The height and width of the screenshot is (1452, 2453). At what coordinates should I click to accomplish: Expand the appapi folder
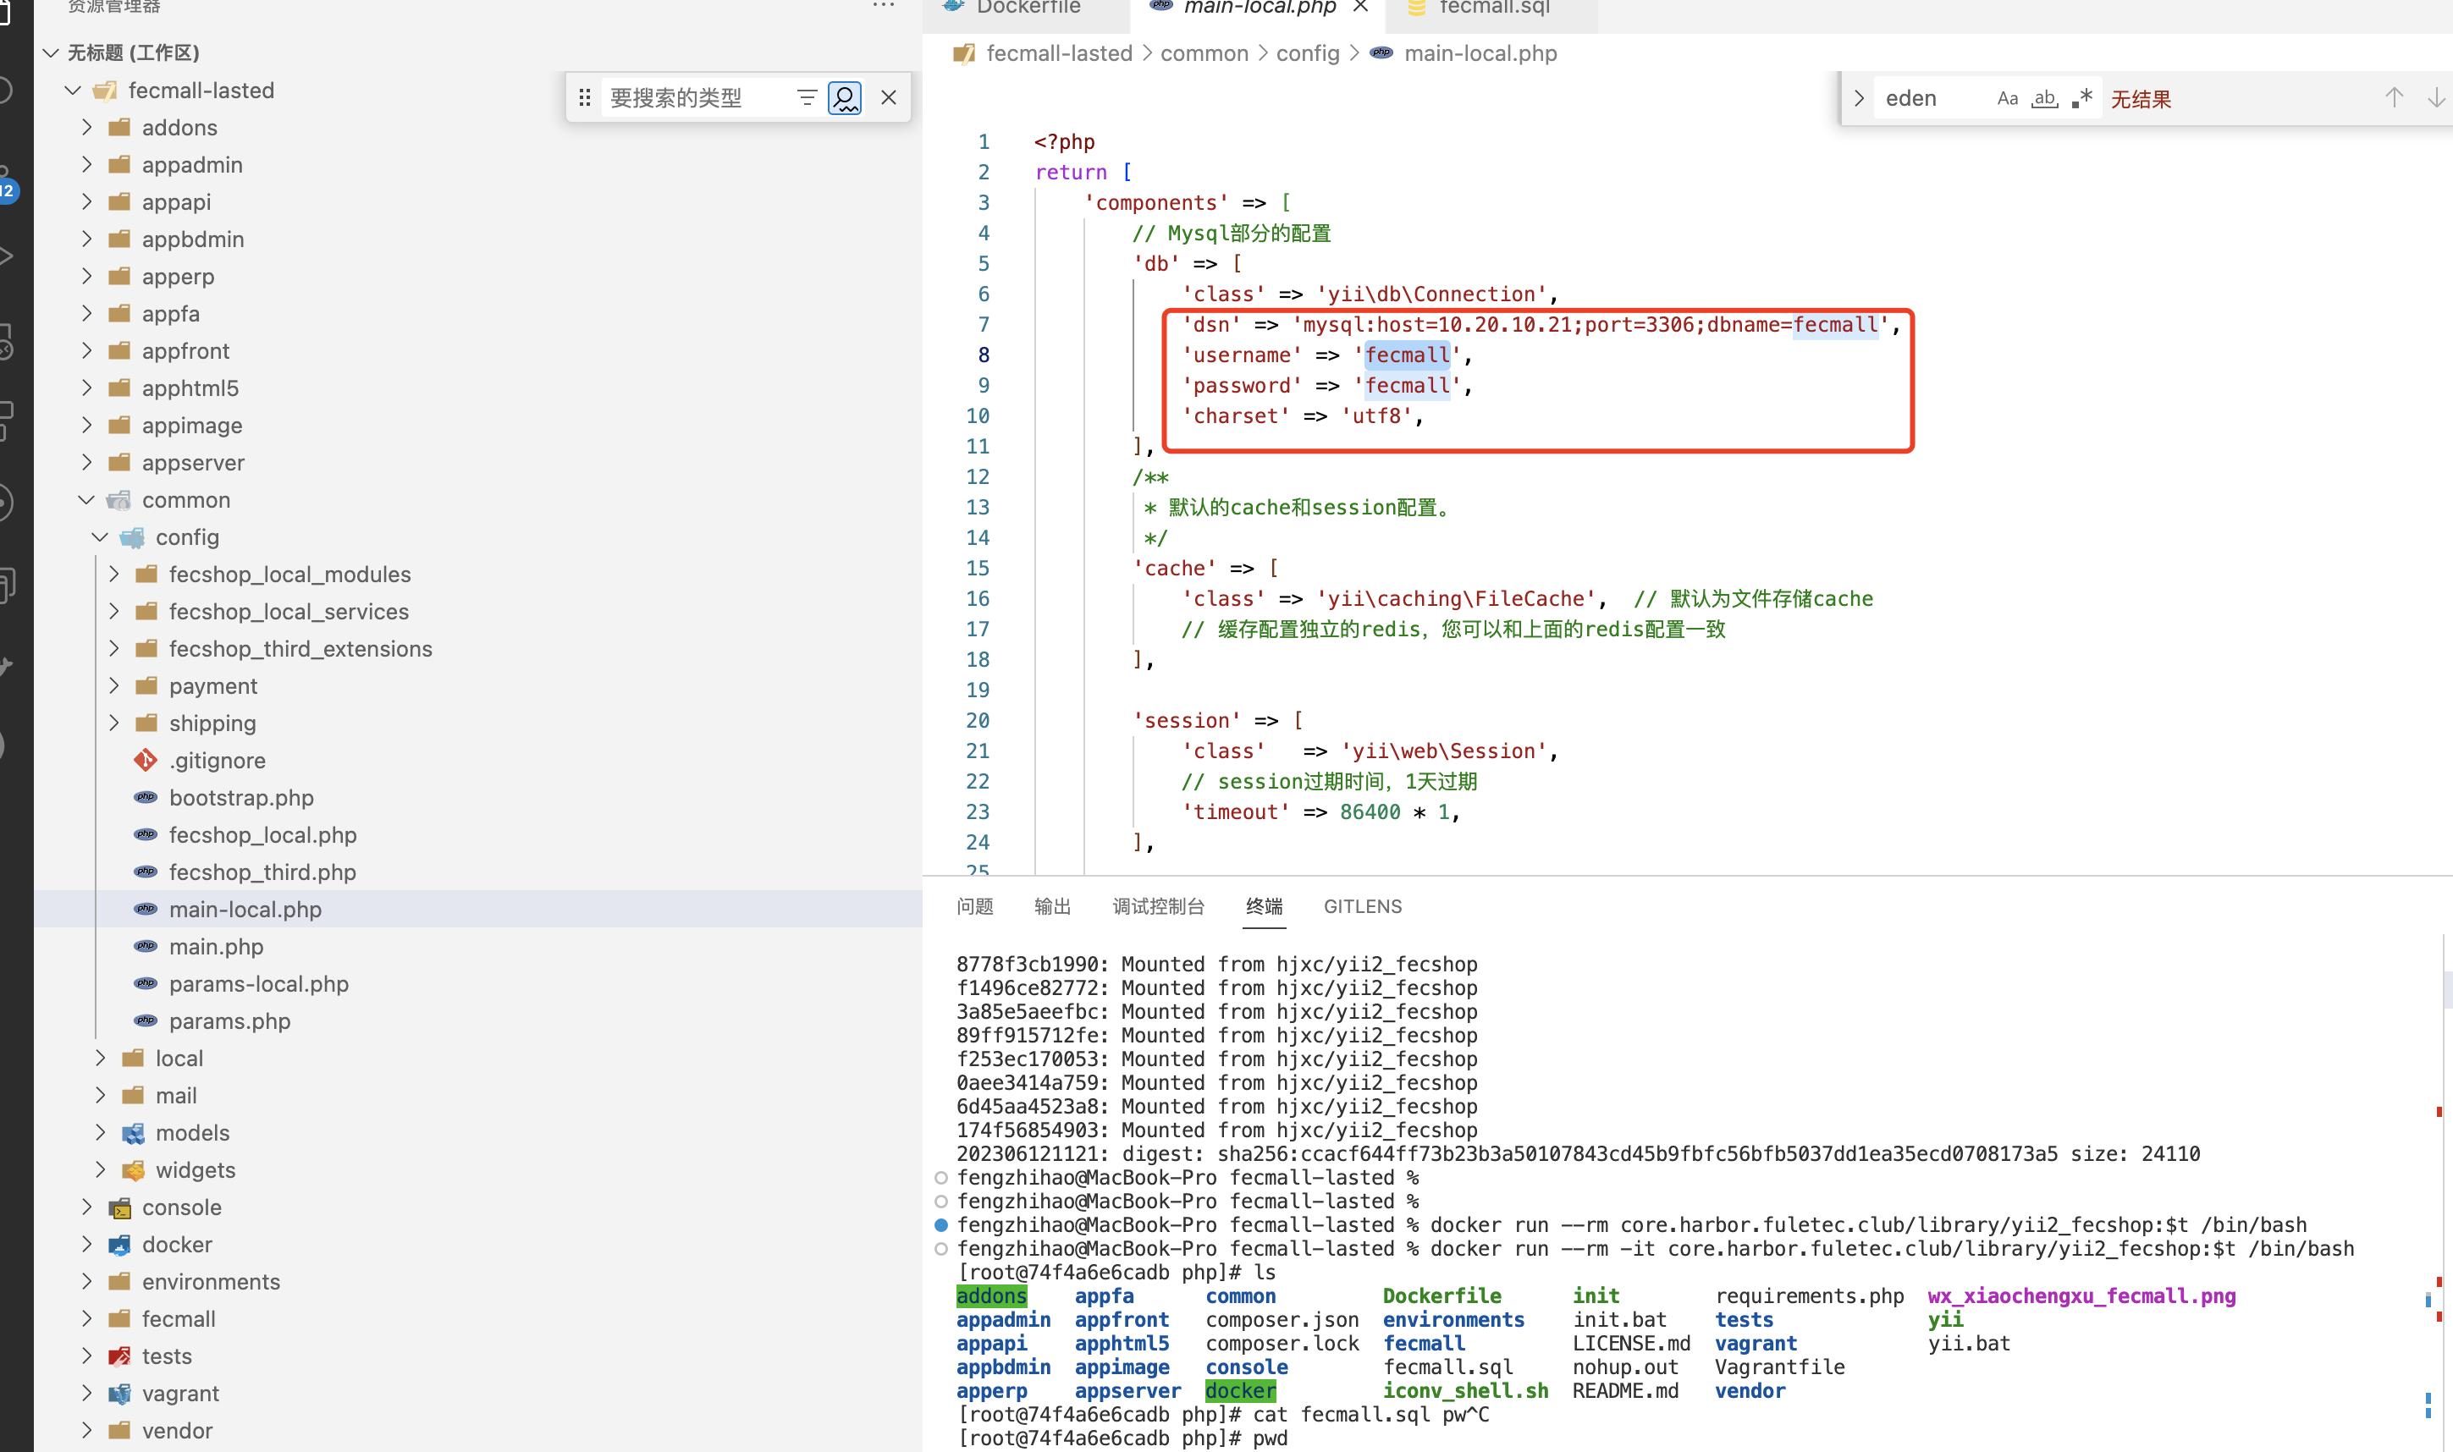(x=86, y=201)
